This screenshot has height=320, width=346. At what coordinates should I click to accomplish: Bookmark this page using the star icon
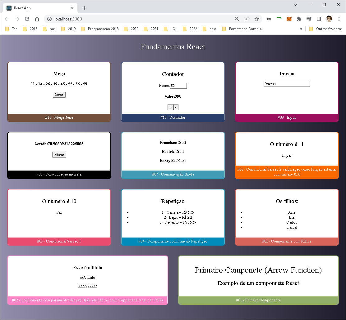coord(257,19)
